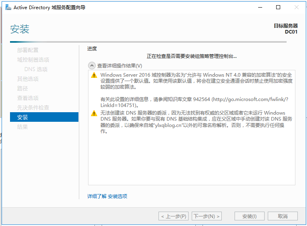Close the wizard window

click(x=297, y=8)
